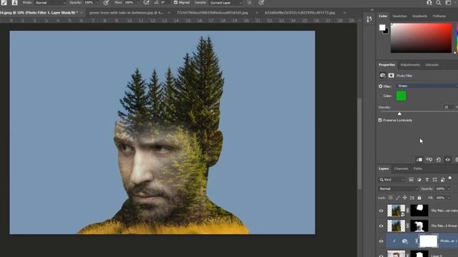Close the green-trees-with-lake document tab
This screenshot has height=257, width=458.
click(169, 13)
